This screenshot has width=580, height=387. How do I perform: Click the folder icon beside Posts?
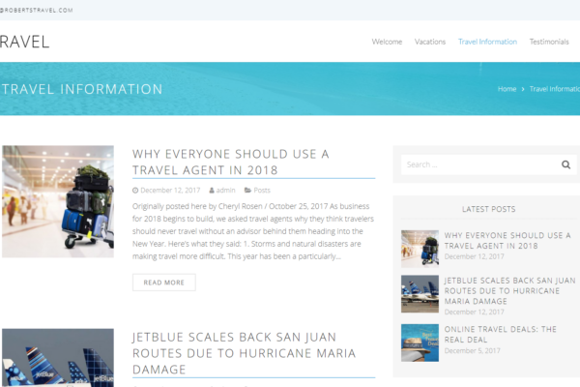click(247, 190)
